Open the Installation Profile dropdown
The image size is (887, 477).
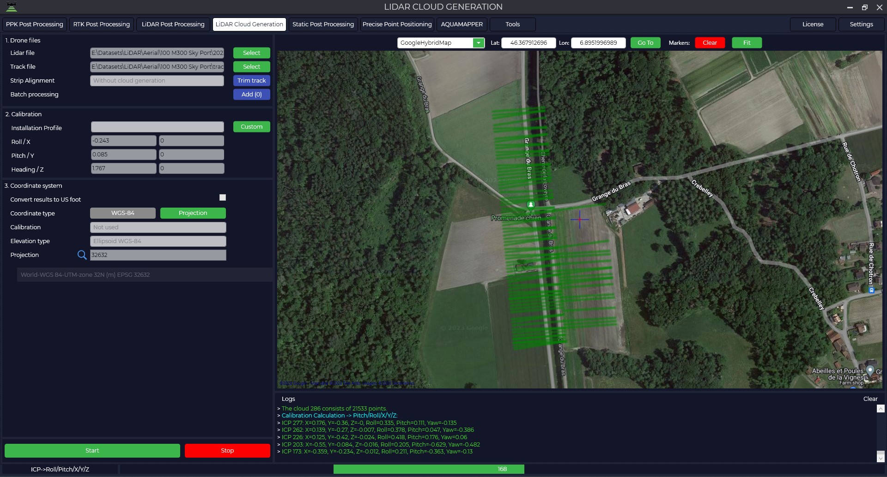pos(158,127)
